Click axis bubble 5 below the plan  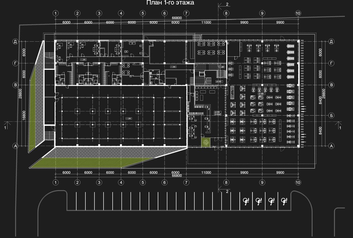143,182
